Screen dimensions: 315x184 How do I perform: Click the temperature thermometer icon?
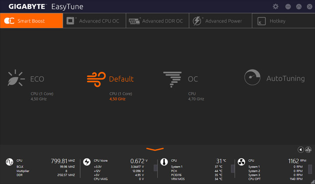click(164, 162)
